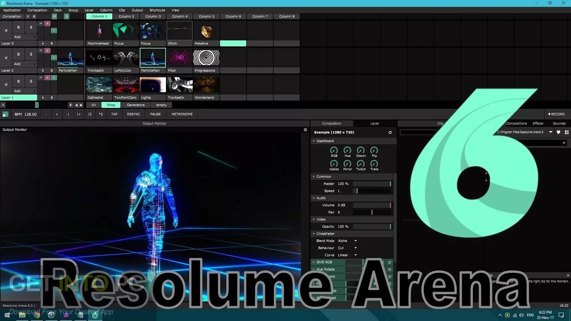Open the Shortcuts menu
The height and width of the screenshot is (321, 571).
click(157, 10)
